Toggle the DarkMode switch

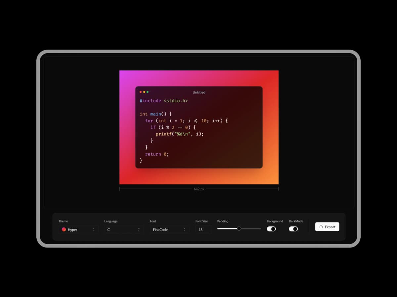pos(293,229)
